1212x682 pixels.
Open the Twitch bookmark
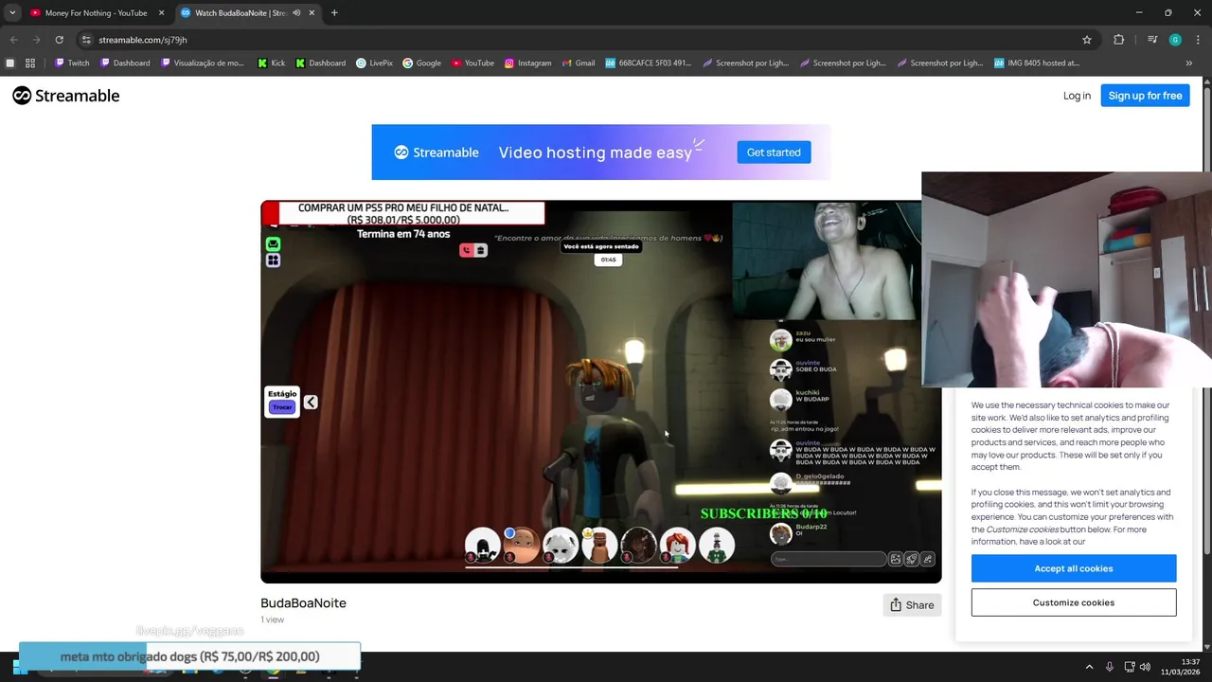point(72,63)
